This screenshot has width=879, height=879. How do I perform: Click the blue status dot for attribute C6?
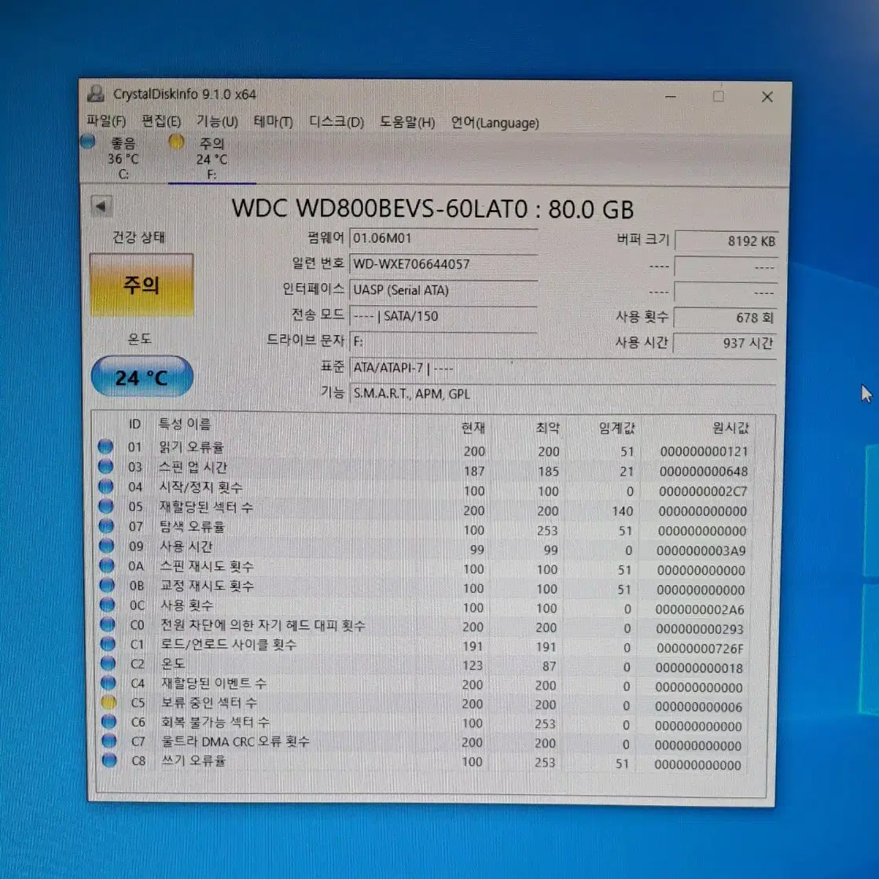pyautogui.click(x=108, y=722)
